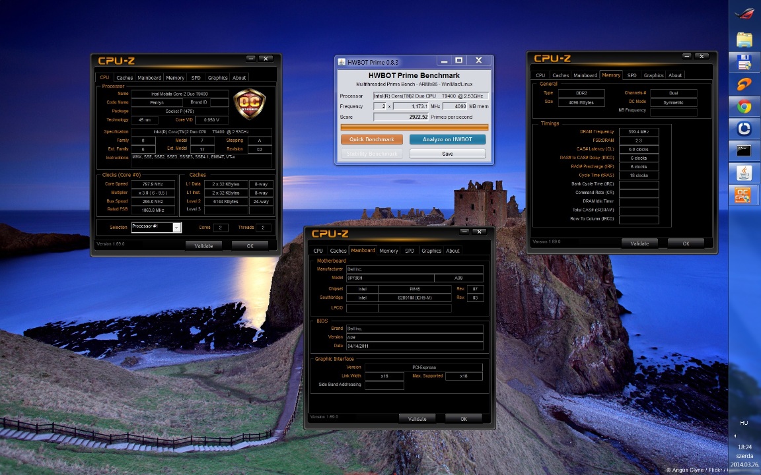Select Caches tab in right CPU-Z memory window
761x475 pixels.
pyautogui.click(x=560, y=75)
